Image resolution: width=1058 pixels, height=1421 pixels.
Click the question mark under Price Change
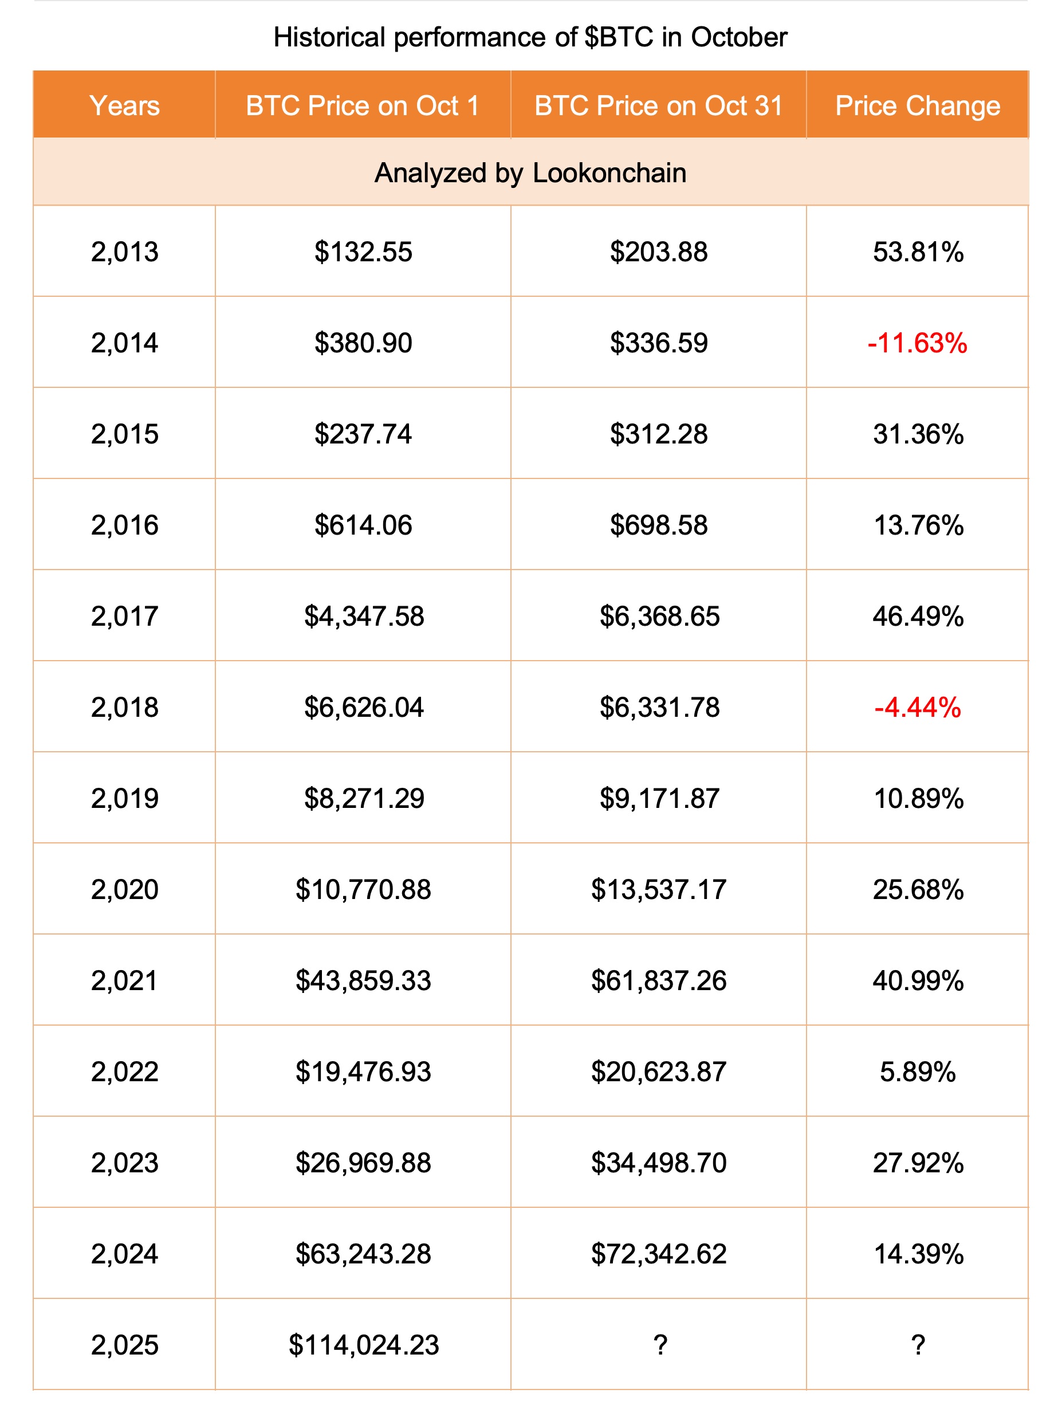point(917,1345)
